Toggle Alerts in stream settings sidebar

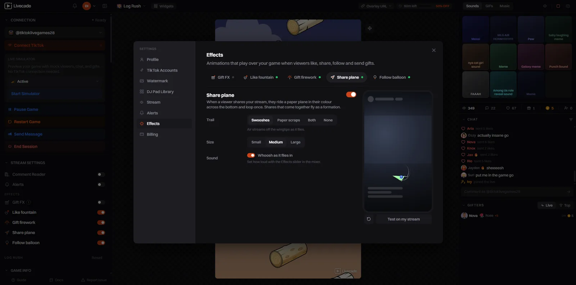[x=101, y=185]
